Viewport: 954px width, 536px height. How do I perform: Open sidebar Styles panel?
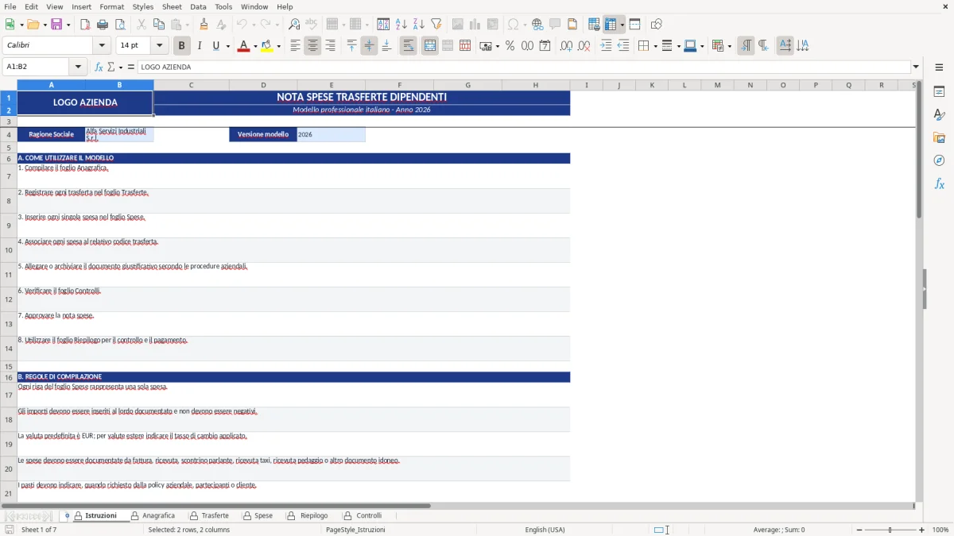[939, 115]
